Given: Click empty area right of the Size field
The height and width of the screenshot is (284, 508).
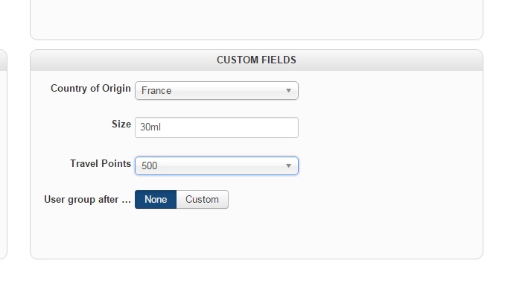Looking at the screenshot, I should click(389, 127).
